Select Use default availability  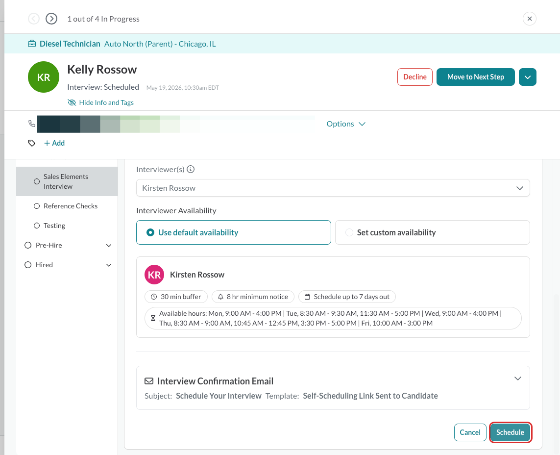point(234,232)
